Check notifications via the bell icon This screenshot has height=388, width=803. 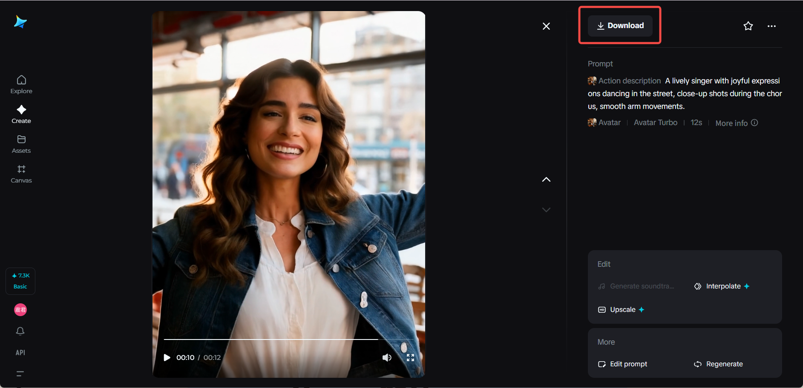pos(20,331)
